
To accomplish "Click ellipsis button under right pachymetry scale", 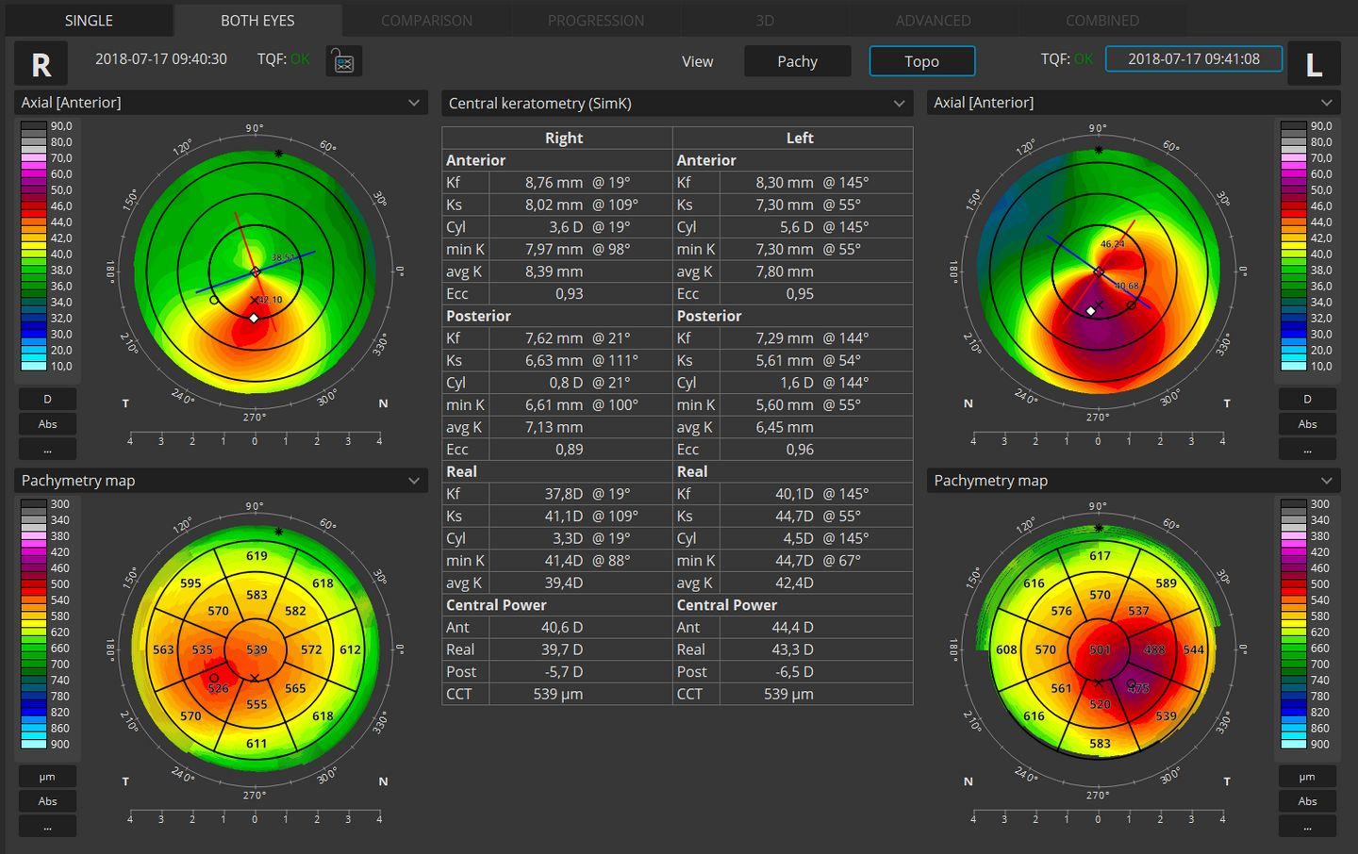I will (1307, 827).
